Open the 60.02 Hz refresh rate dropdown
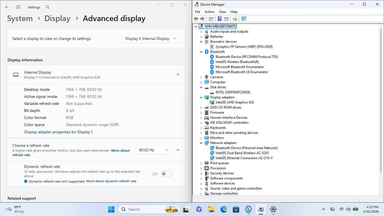384x216 pixels. (x=154, y=150)
